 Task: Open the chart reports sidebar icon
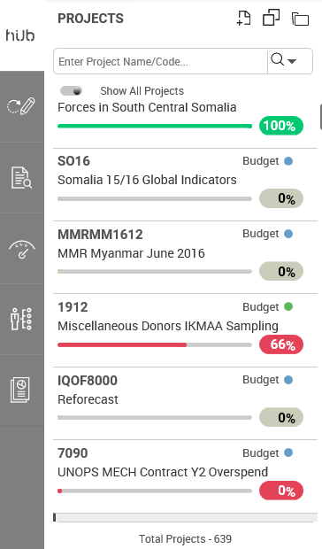20,390
